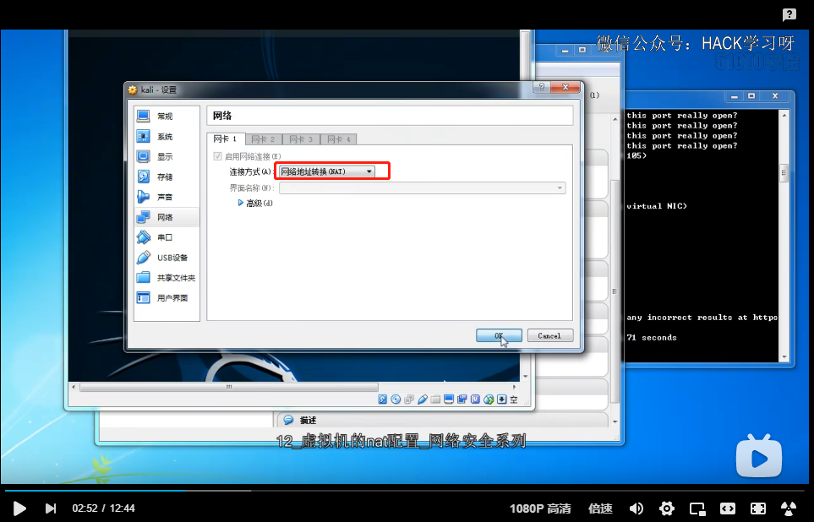Open the 系统 settings category
This screenshot has width=814, height=522.
167,137
